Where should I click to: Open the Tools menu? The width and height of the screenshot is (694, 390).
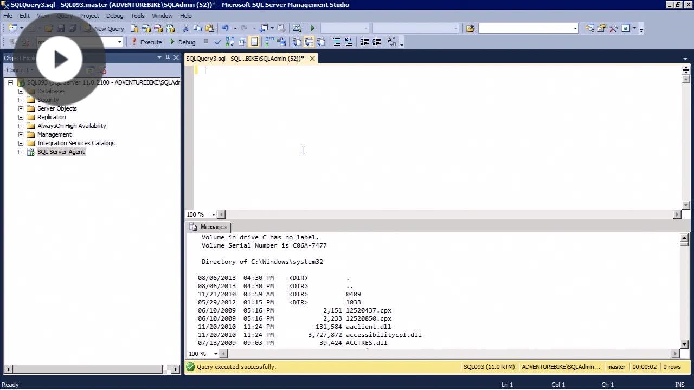[138, 16]
